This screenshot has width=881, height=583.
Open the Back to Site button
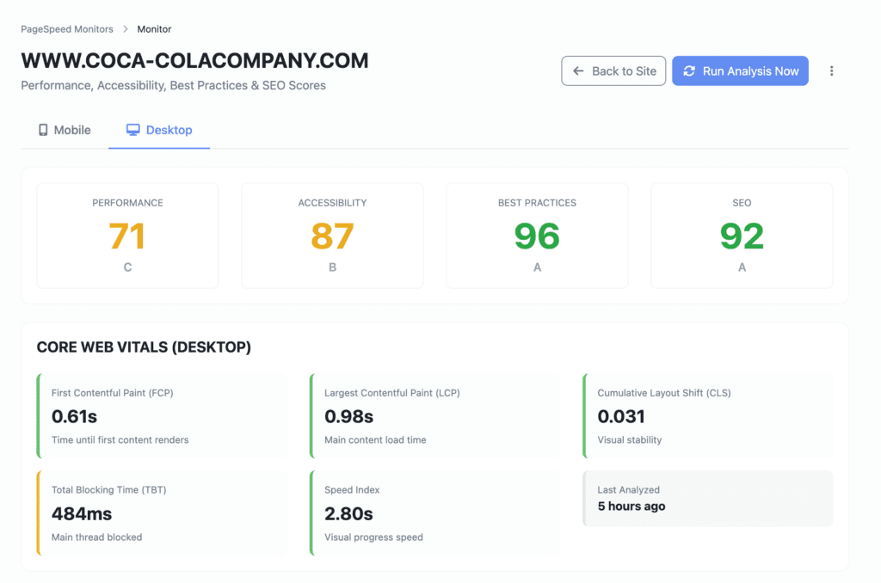613,71
